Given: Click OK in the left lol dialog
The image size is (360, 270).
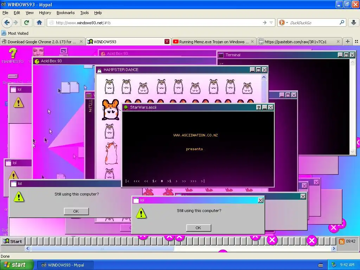Looking at the screenshot, I should point(76,211).
